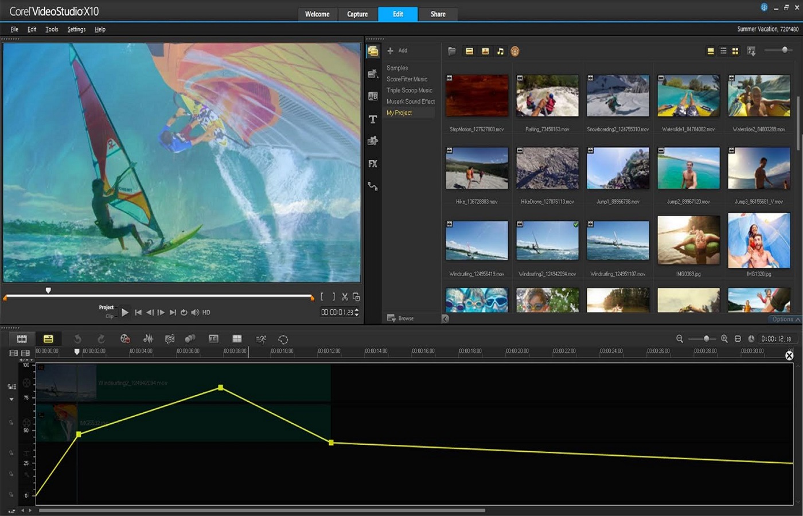This screenshot has width=803, height=516.
Task: Open the sort library clips dropdown
Action: point(751,51)
